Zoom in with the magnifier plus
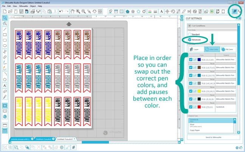 coord(78,11)
